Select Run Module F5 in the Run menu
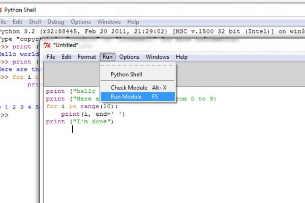305x203 pixels. 138,96
